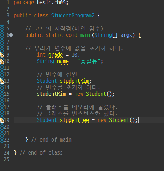Click the warning marker on line 9
Screen dimensions: 164x171
pos(2,55)
